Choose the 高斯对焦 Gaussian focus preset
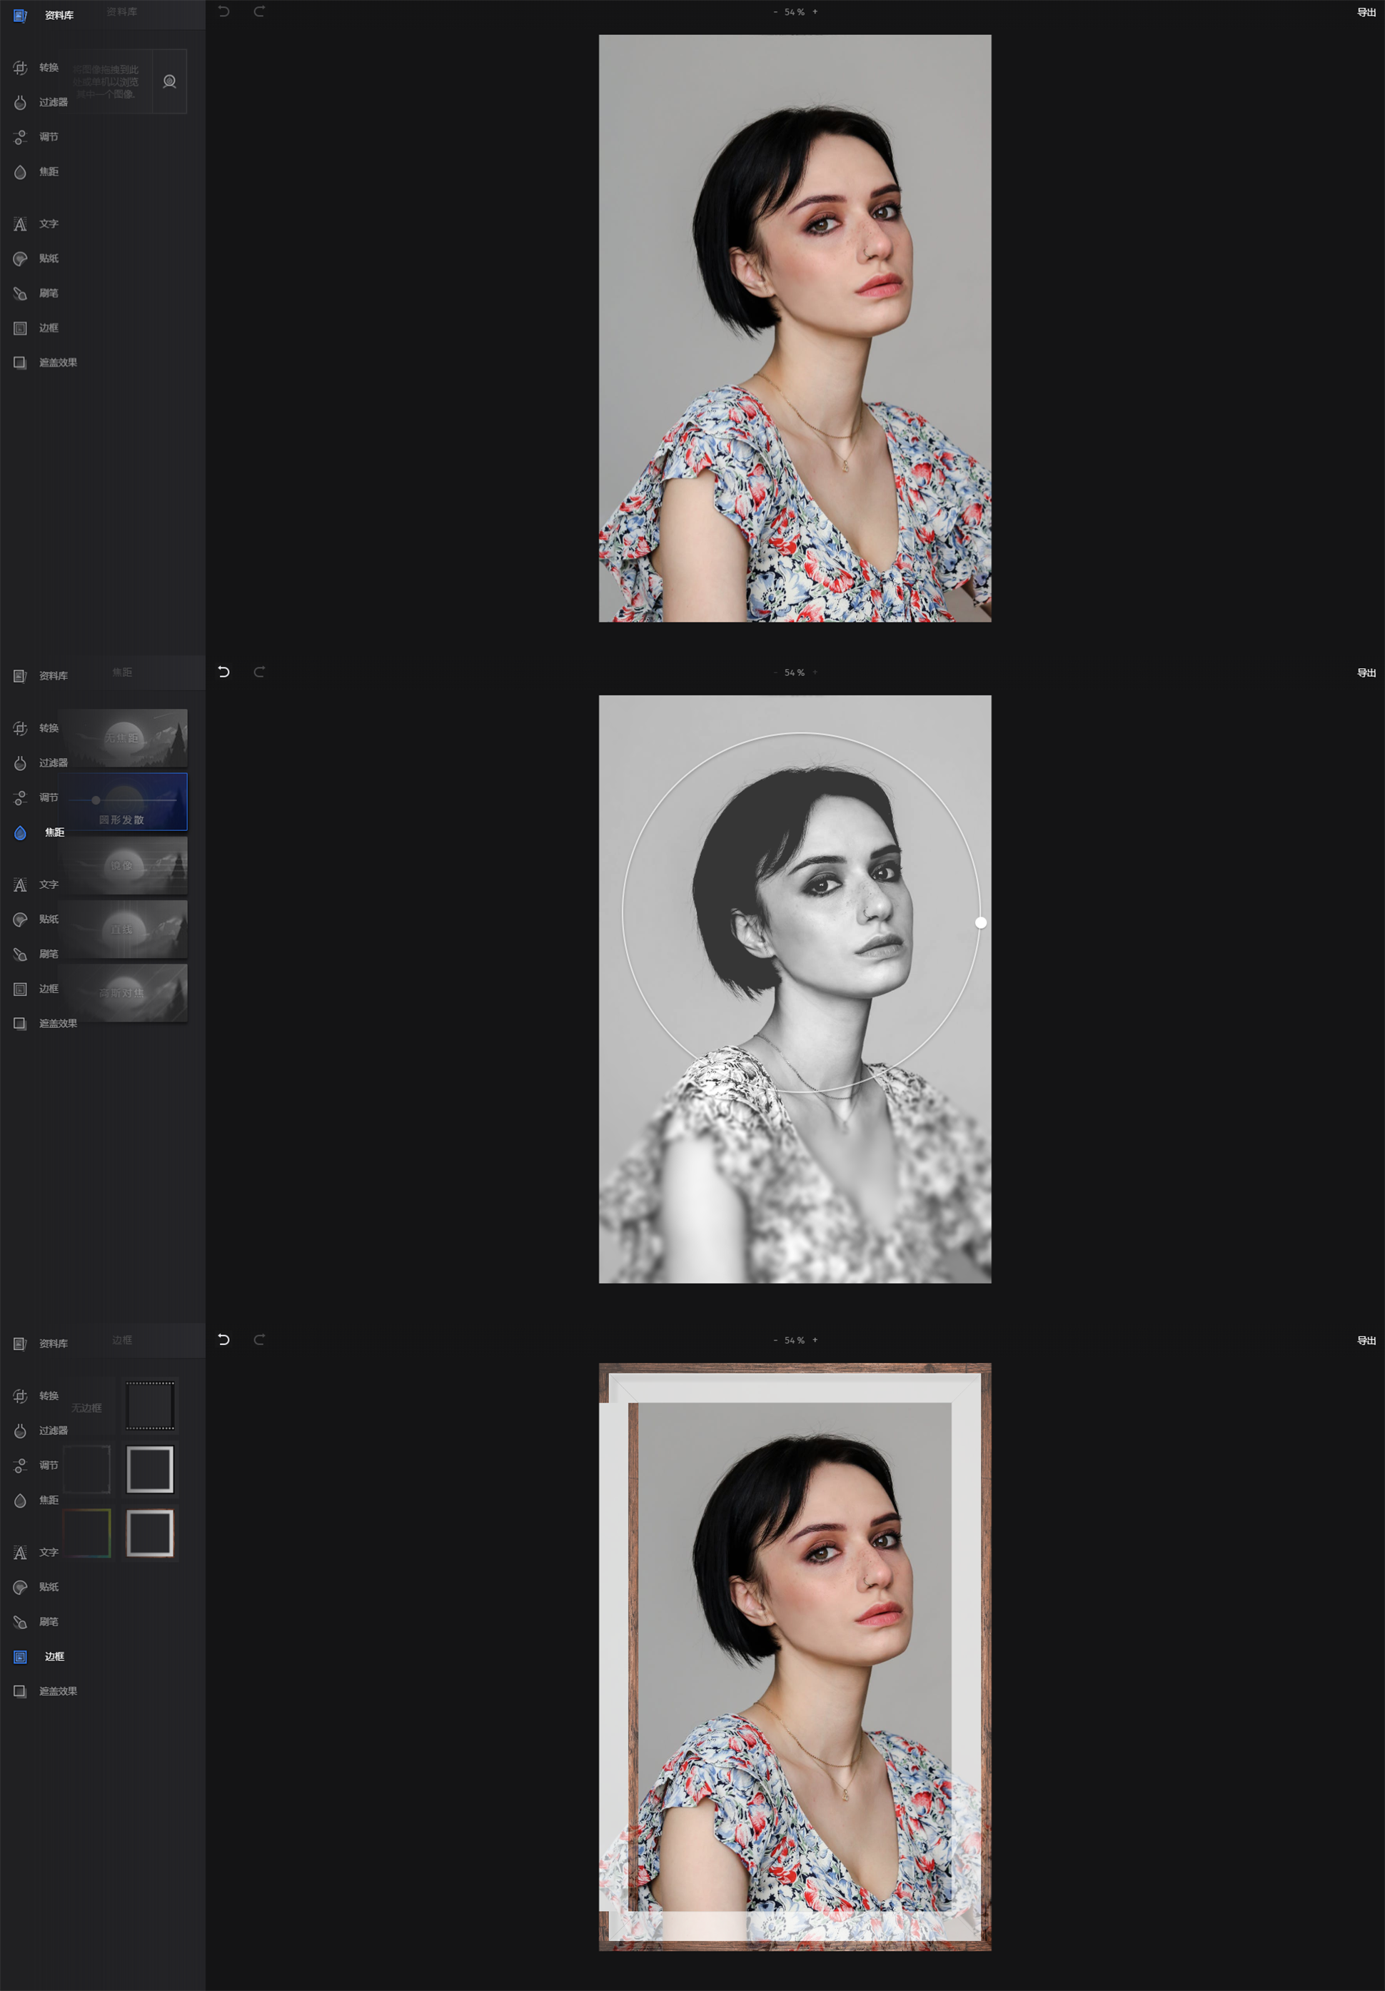 tap(123, 992)
